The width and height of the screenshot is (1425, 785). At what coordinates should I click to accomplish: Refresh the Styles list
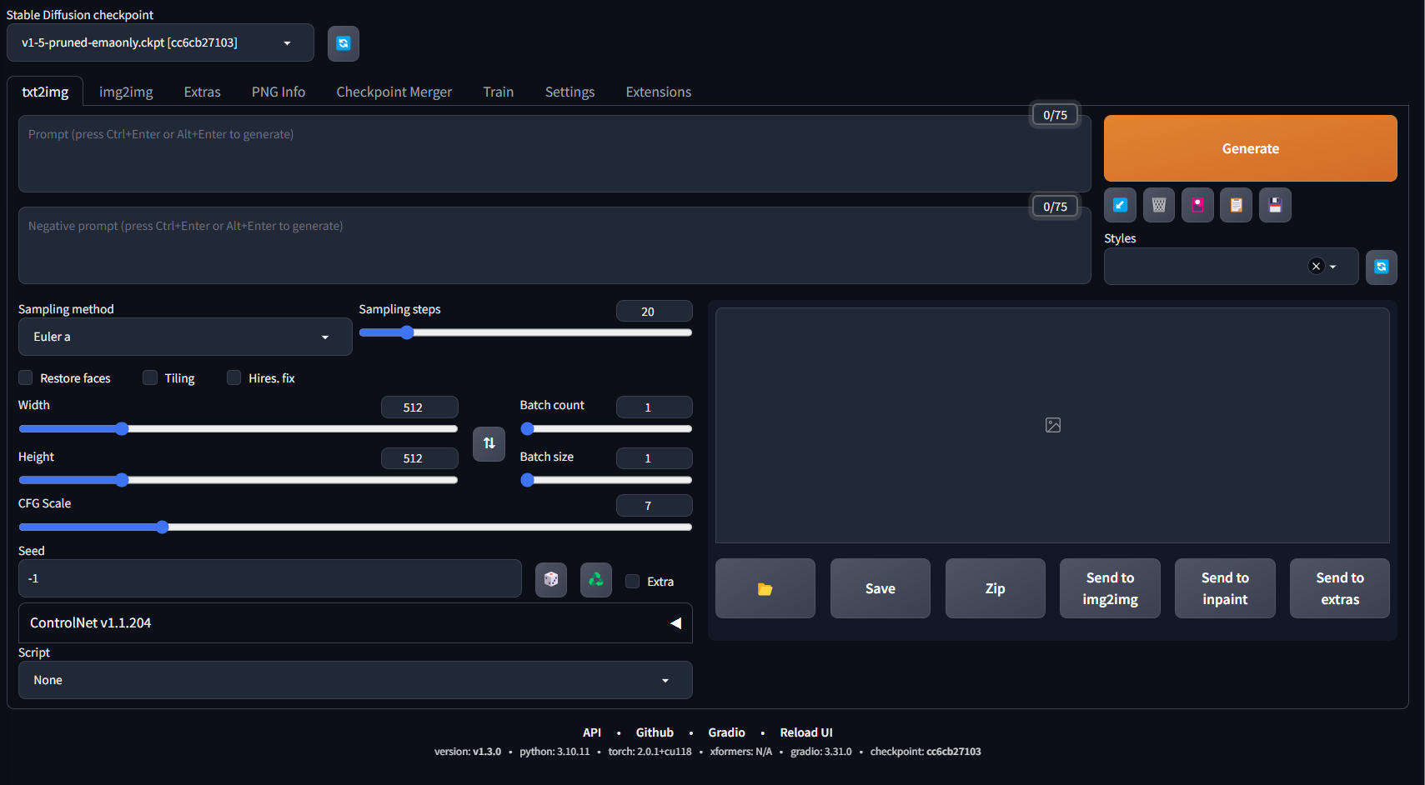click(1381, 267)
